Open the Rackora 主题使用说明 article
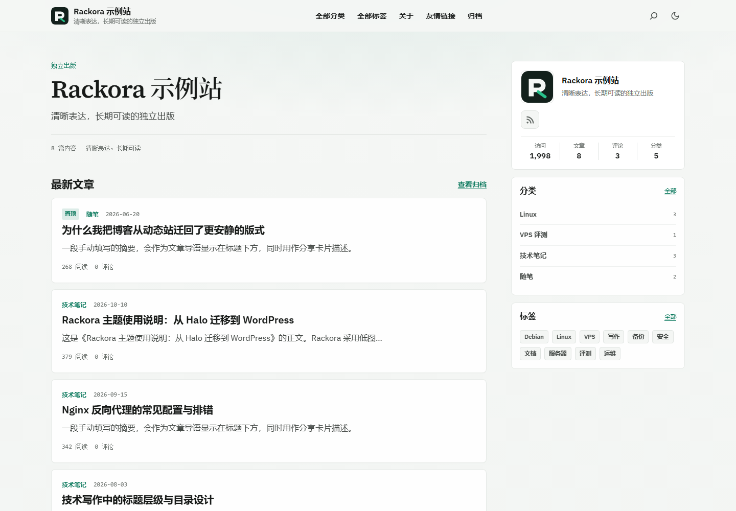Viewport: 736px width, 511px height. (178, 320)
